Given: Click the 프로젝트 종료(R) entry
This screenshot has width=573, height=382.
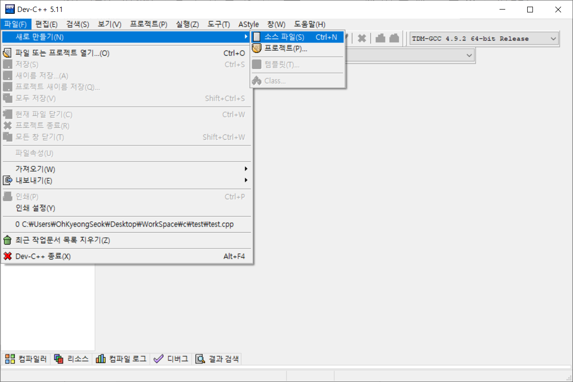Looking at the screenshot, I should click(x=127, y=126).
